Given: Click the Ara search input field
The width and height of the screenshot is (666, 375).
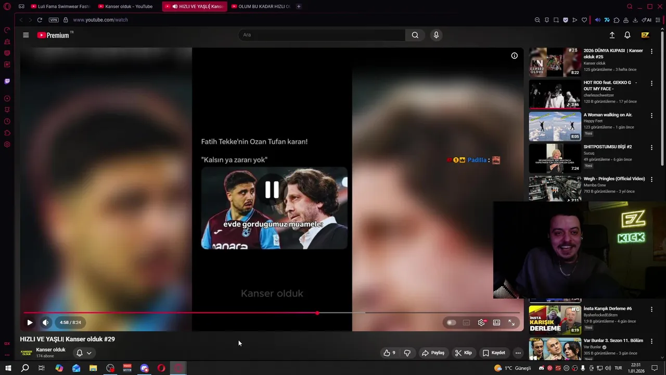Looking at the screenshot, I should pos(322,35).
